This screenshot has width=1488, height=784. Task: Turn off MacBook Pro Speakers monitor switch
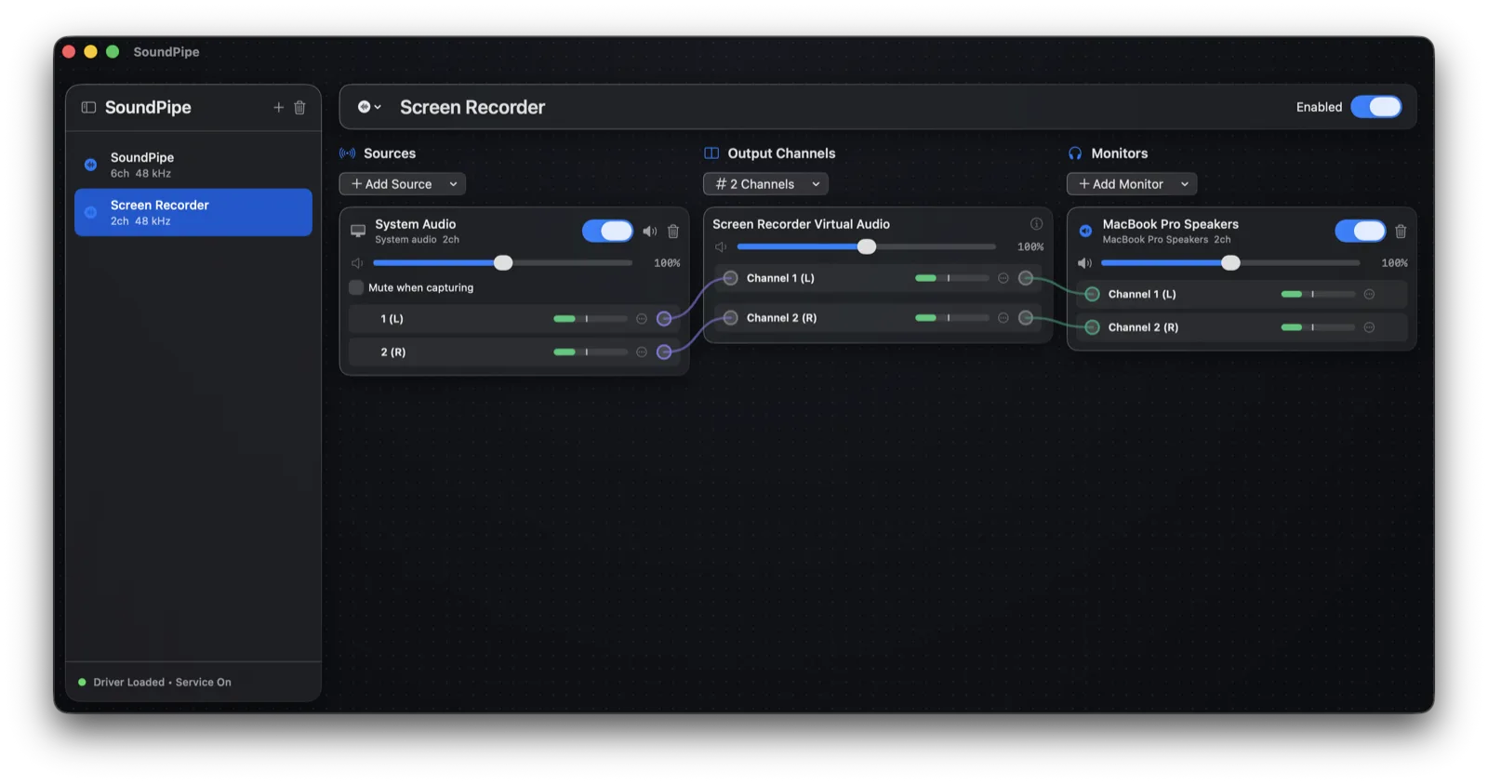coord(1360,231)
